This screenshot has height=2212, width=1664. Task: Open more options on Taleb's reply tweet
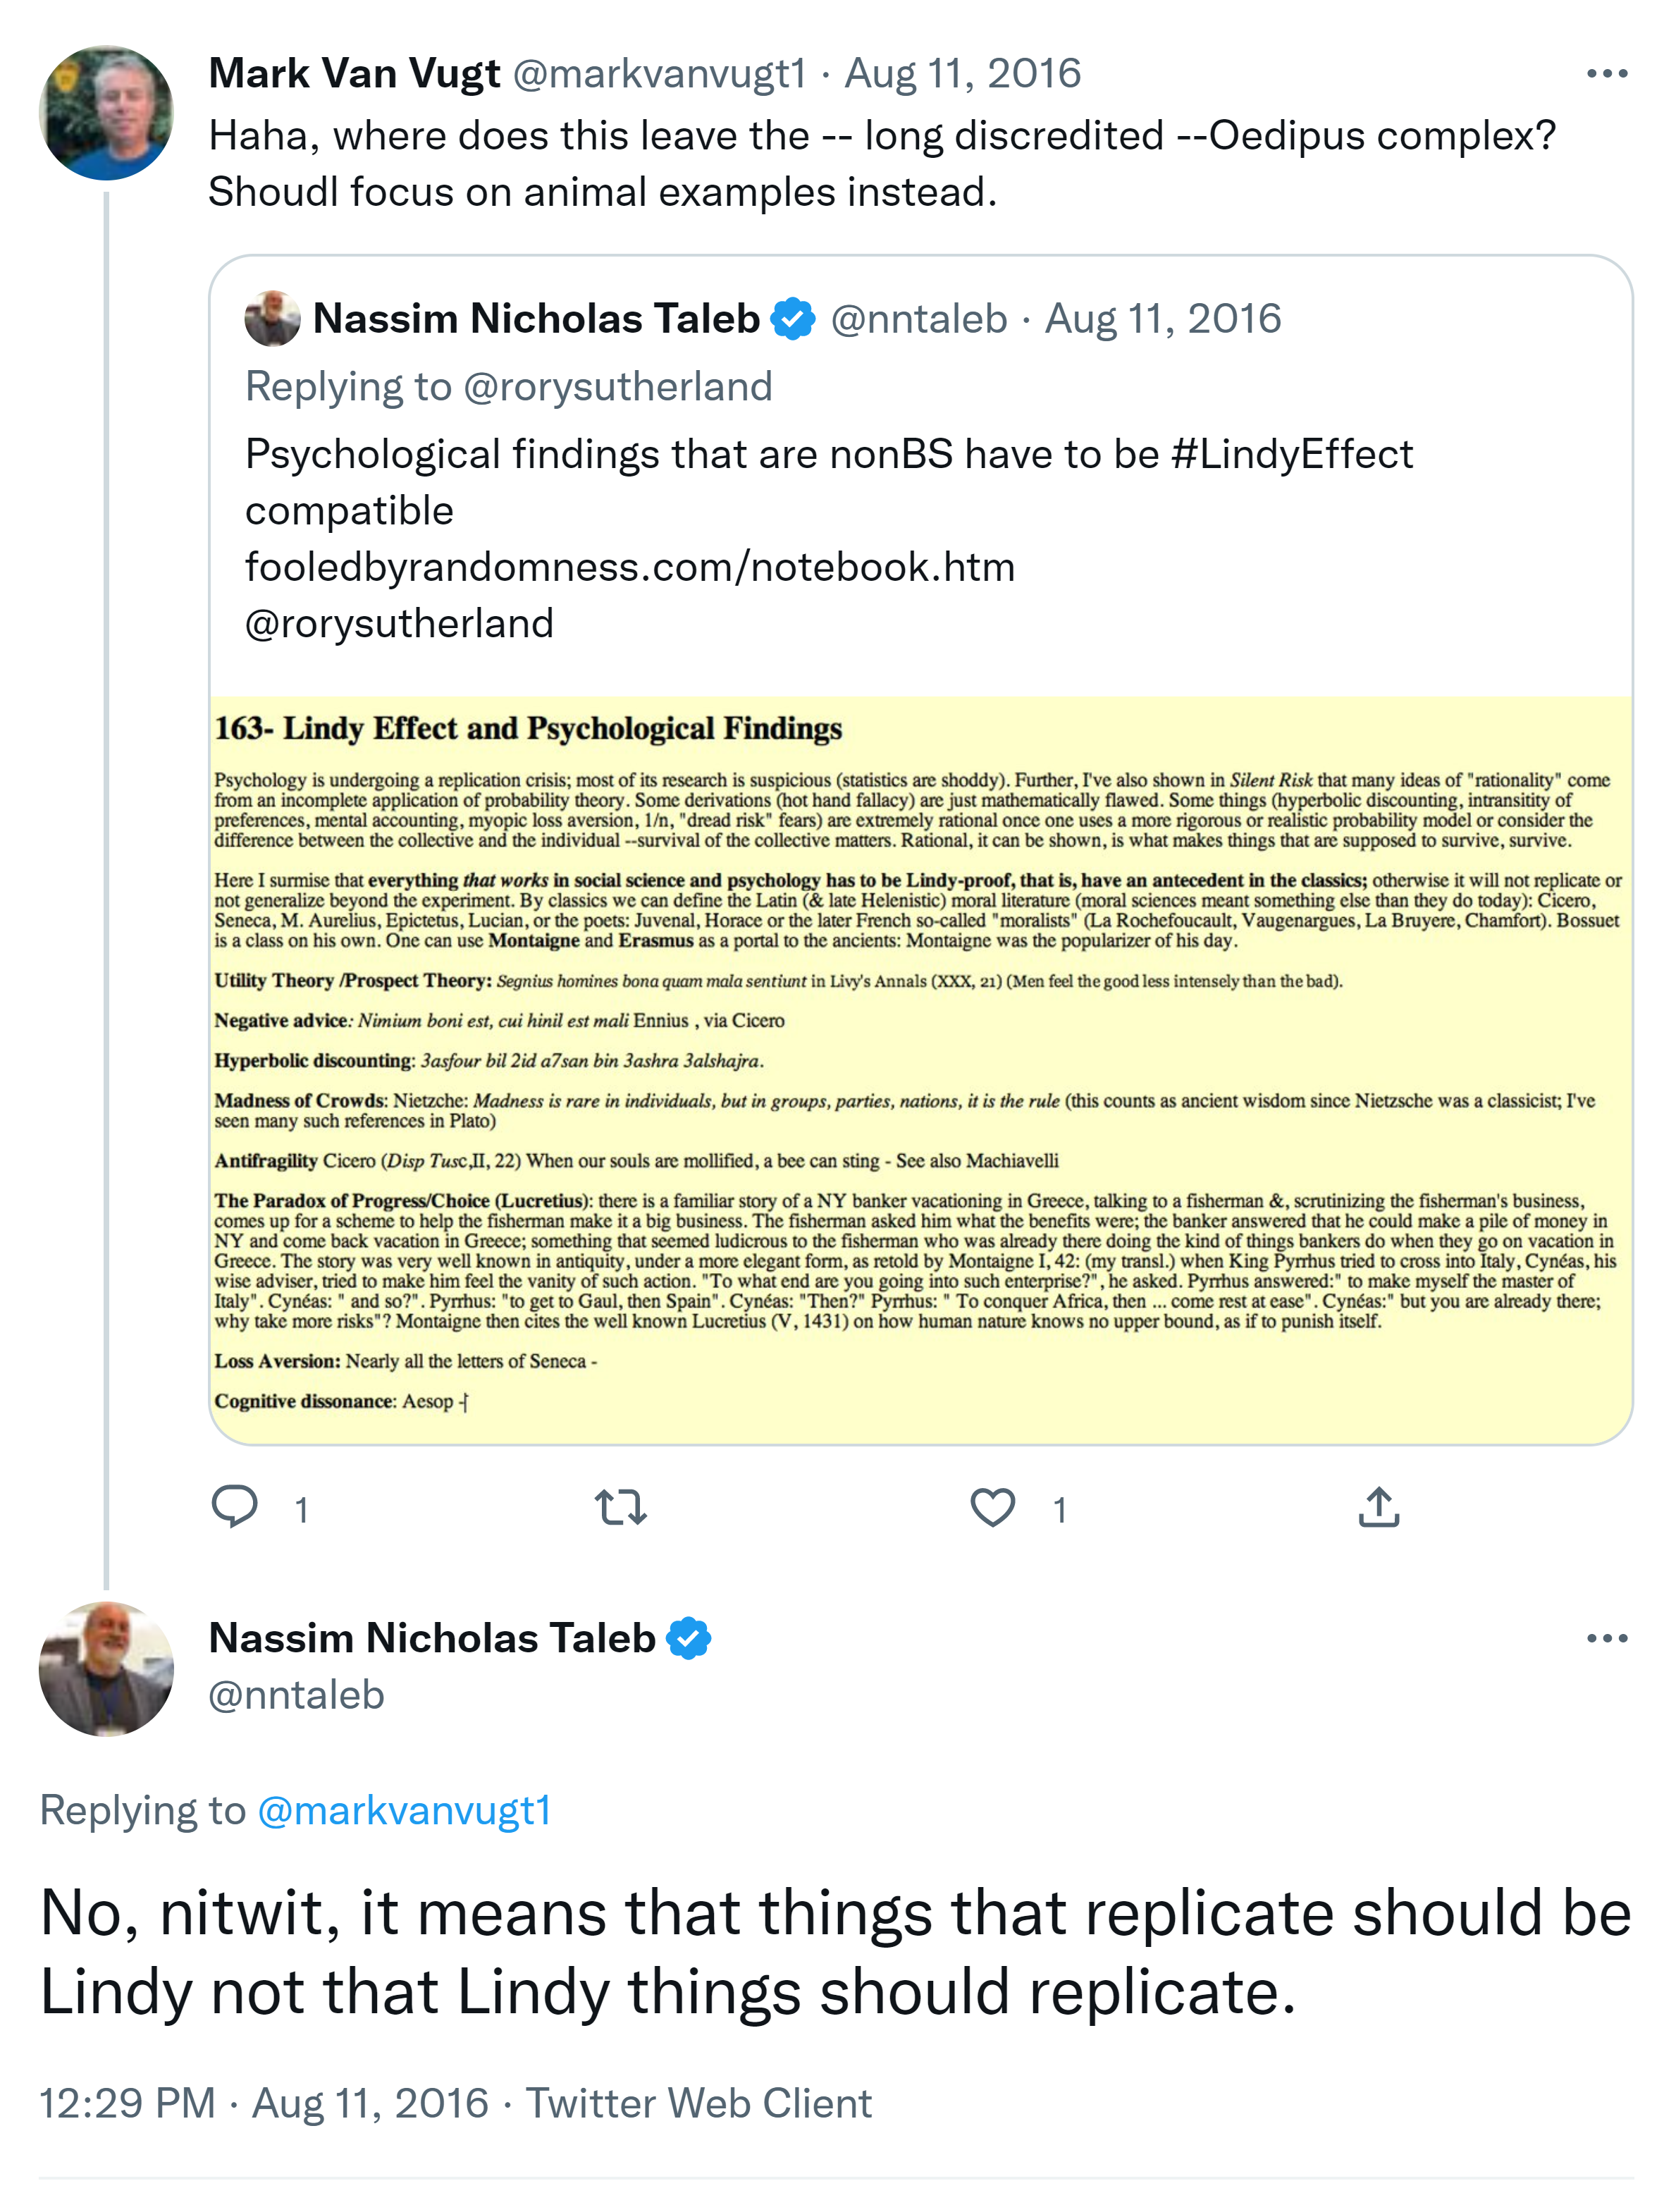[x=1606, y=1639]
